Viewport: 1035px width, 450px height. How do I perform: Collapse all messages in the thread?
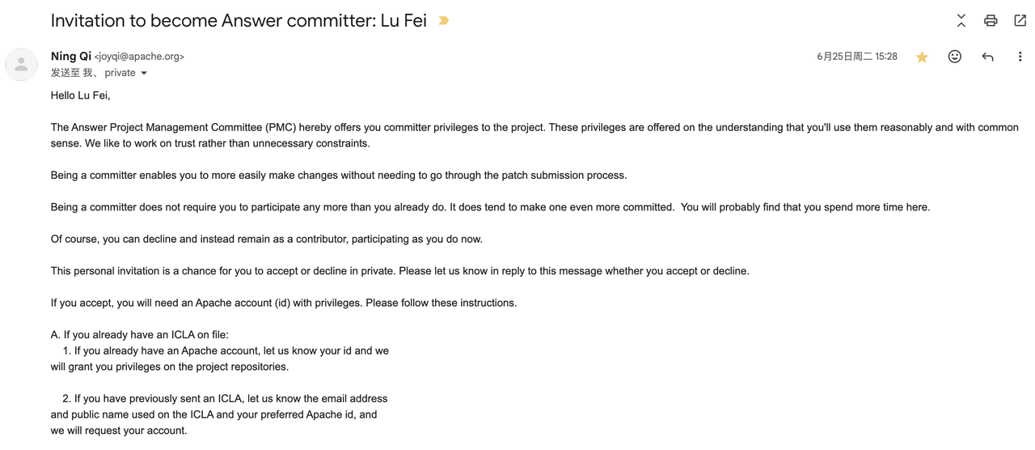[961, 20]
